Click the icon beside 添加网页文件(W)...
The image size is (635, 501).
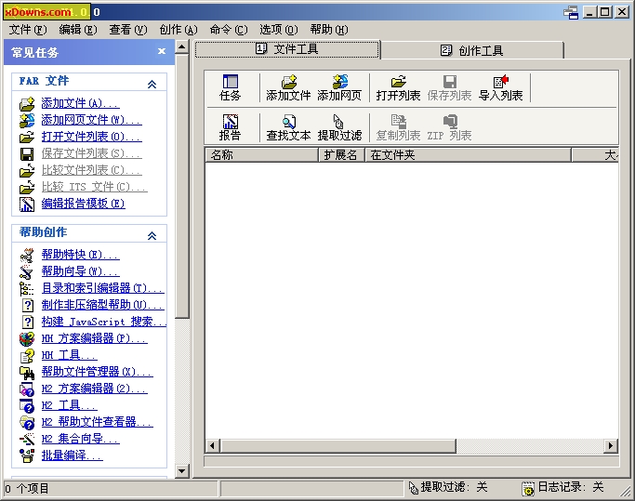[x=27, y=120]
